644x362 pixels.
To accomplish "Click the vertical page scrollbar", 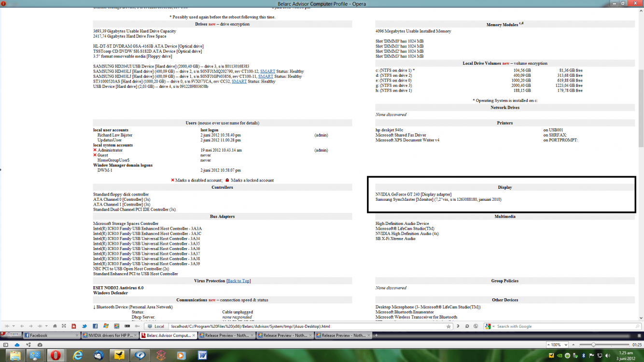I will [x=641, y=109].
